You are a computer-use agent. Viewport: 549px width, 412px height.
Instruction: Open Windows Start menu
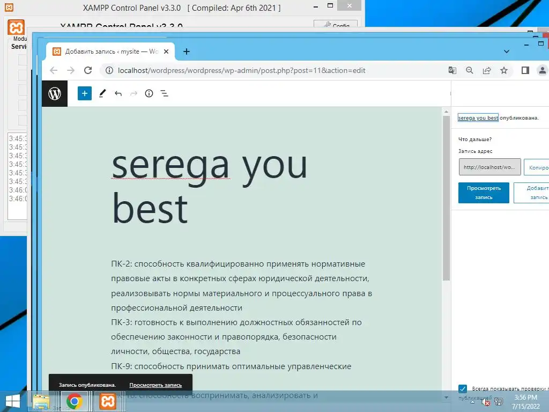[x=13, y=401]
